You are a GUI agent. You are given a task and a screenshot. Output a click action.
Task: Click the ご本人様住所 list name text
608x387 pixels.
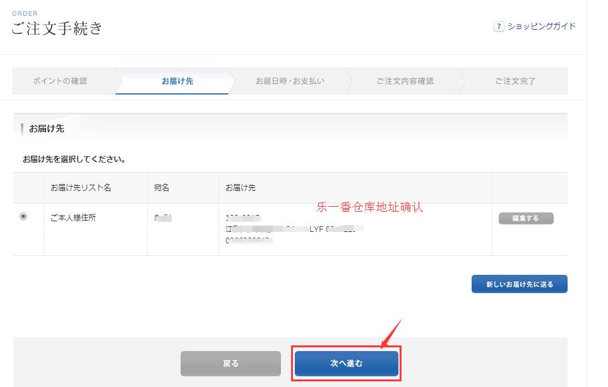[73, 218]
